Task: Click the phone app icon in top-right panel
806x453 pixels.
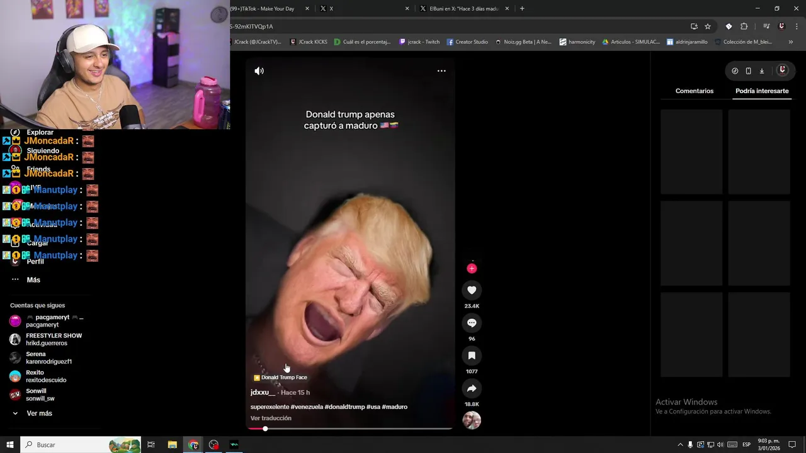Action: pos(748,71)
